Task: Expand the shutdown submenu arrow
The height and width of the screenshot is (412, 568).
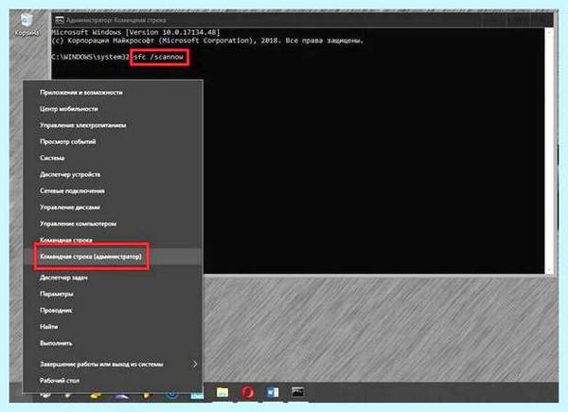Action: pyautogui.click(x=195, y=364)
